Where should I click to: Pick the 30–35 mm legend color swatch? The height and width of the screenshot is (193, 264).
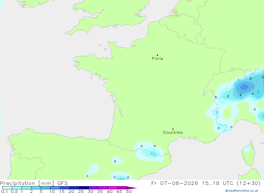pos(94,188)
